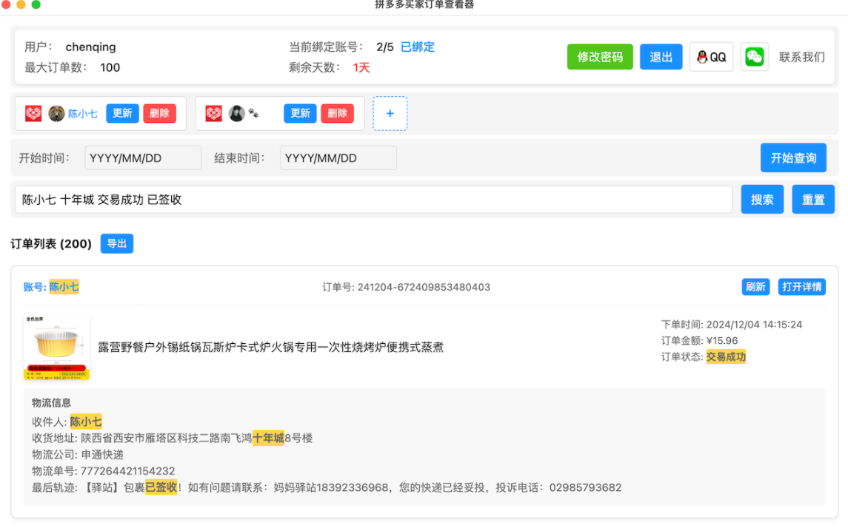Click the order amount ¥15.96
848x528 pixels.
click(722, 341)
